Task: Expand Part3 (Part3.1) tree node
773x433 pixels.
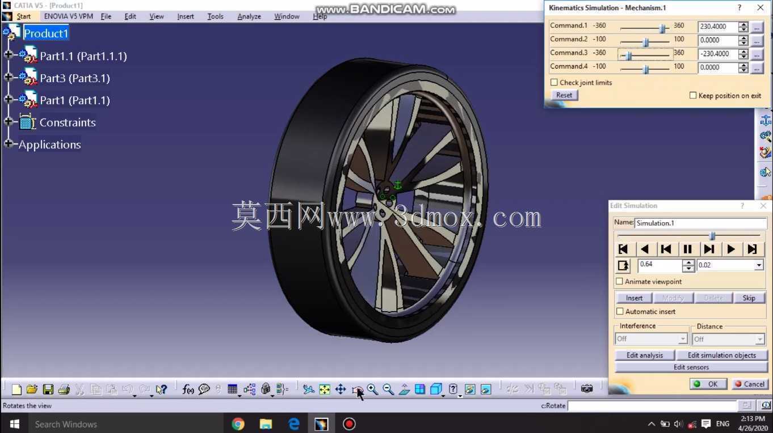Action: click(x=8, y=77)
